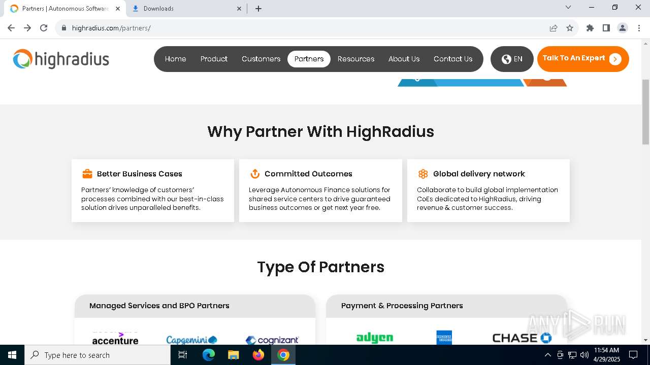Click the Global delivery network title

(479, 174)
